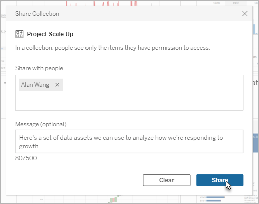Click the Share with people label
The width and height of the screenshot is (259, 204).
(39, 68)
